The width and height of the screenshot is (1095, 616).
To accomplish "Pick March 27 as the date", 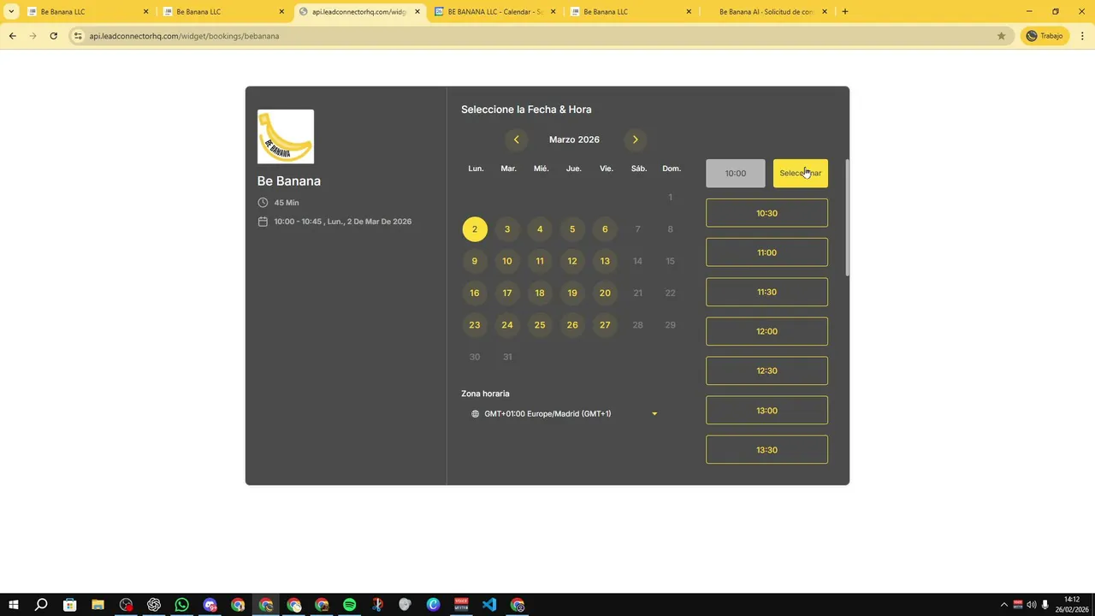I will (x=605, y=325).
